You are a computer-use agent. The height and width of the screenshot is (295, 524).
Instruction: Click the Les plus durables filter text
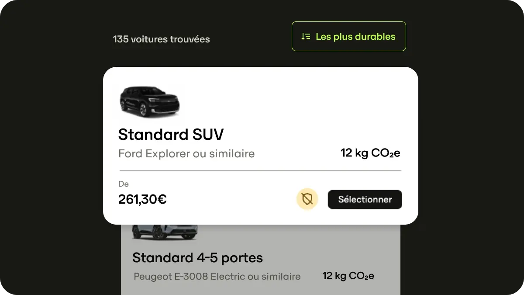click(356, 36)
